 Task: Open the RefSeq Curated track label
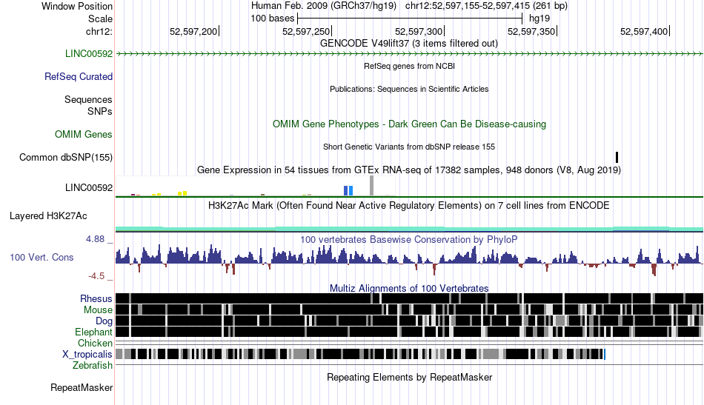click(78, 77)
